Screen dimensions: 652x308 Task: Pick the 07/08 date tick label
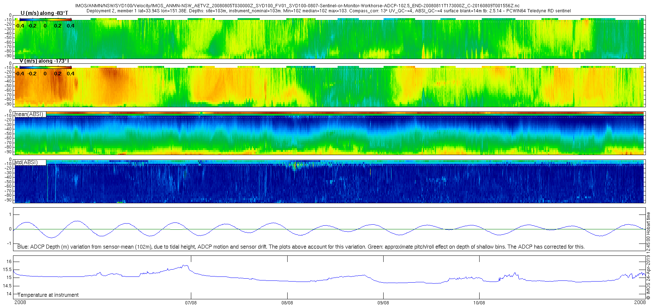click(191, 303)
